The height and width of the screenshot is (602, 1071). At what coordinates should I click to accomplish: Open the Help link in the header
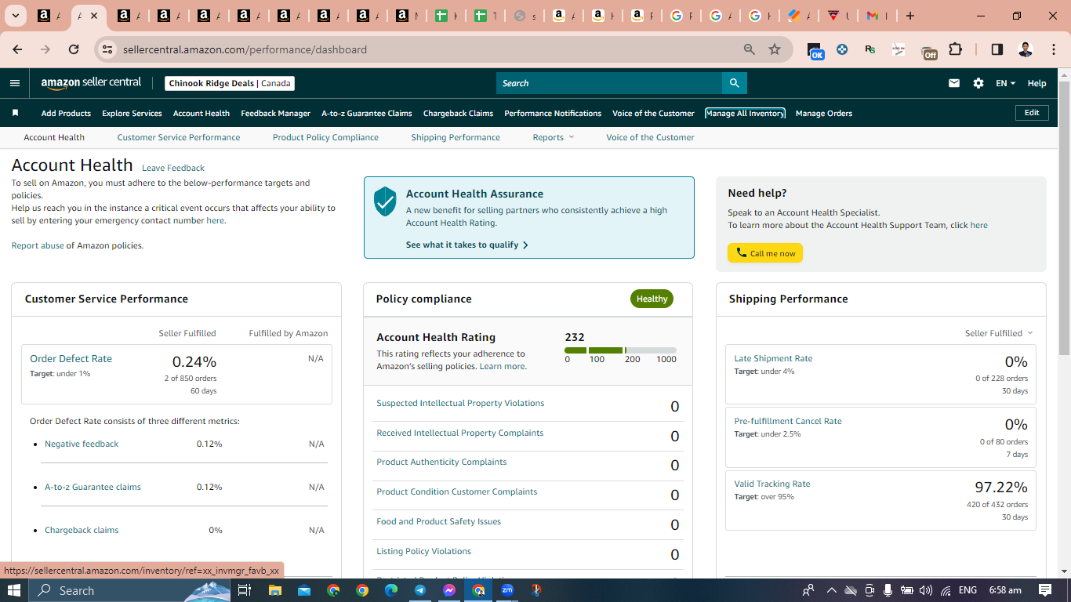click(1037, 83)
